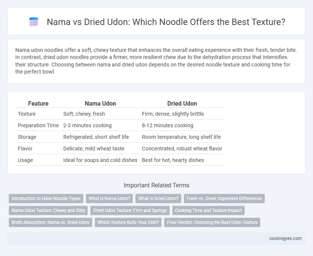Image resolution: width=313 pixels, height=256 pixels.
Task: Click the 'Dried Udon' column header
Action: coord(182,103)
